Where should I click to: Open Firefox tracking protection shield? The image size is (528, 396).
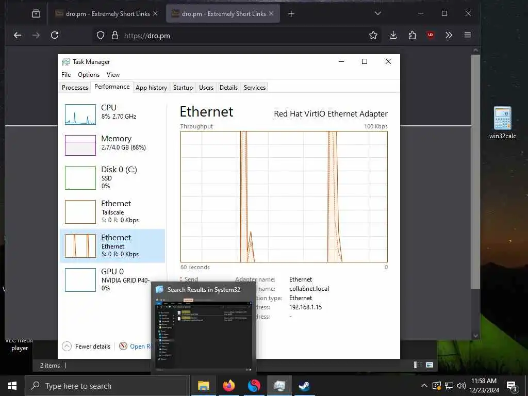[101, 36]
